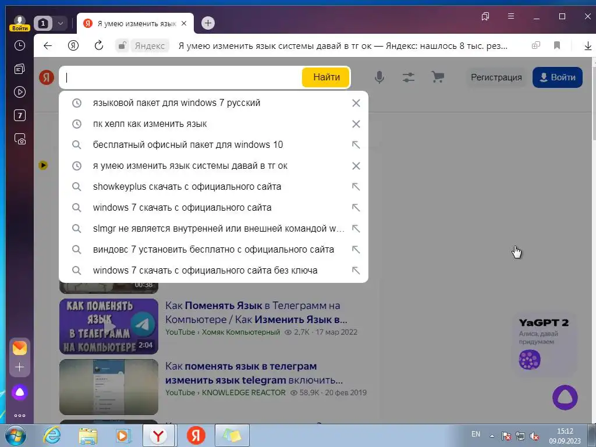Click the number 7 sidebar icon

(x=19, y=115)
